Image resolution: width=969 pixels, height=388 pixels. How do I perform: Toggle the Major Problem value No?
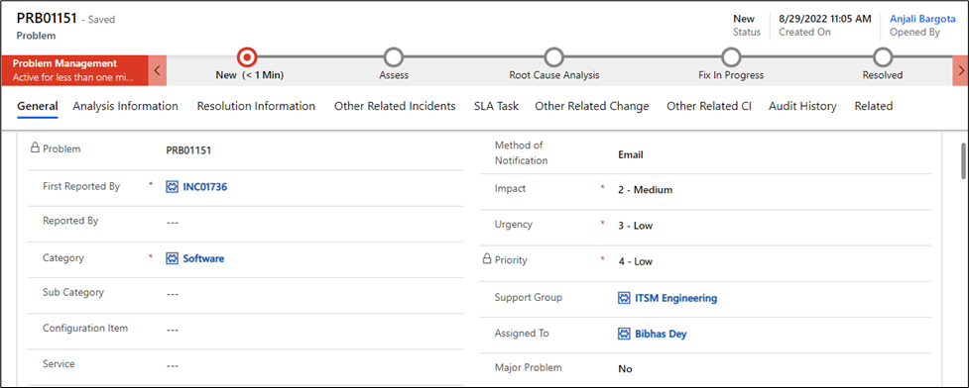(x=626, y=369)
